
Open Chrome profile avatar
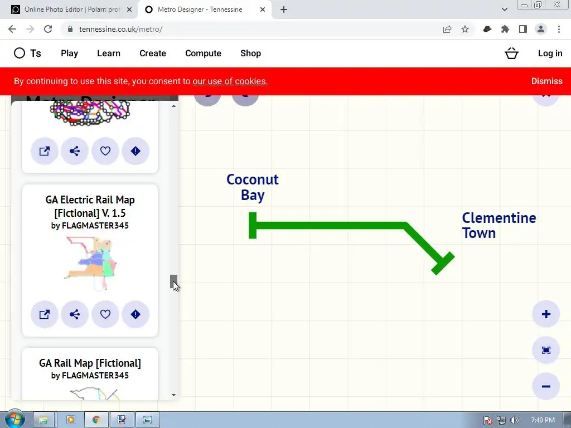[541, 29]
